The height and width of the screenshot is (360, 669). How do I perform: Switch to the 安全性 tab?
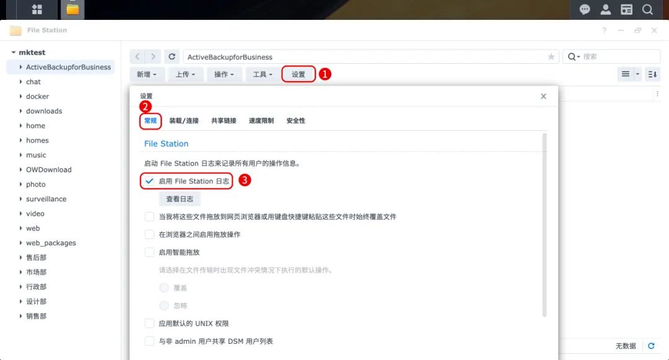[x=295, y=121]
